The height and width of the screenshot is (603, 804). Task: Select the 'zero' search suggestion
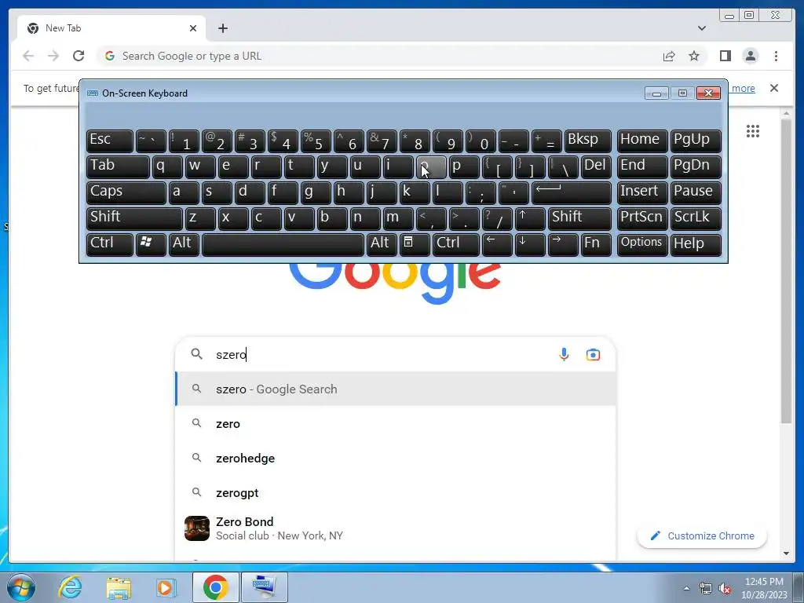(396, 423)
